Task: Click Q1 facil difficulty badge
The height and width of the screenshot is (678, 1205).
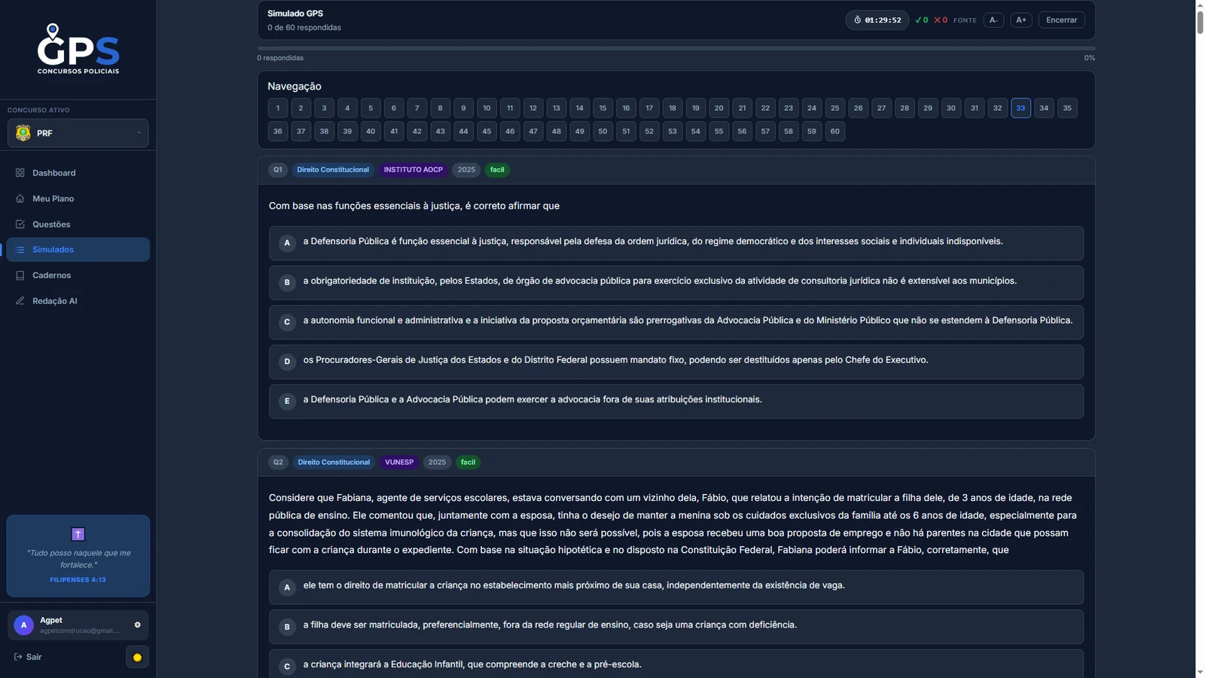Action: tap(497, 169)
